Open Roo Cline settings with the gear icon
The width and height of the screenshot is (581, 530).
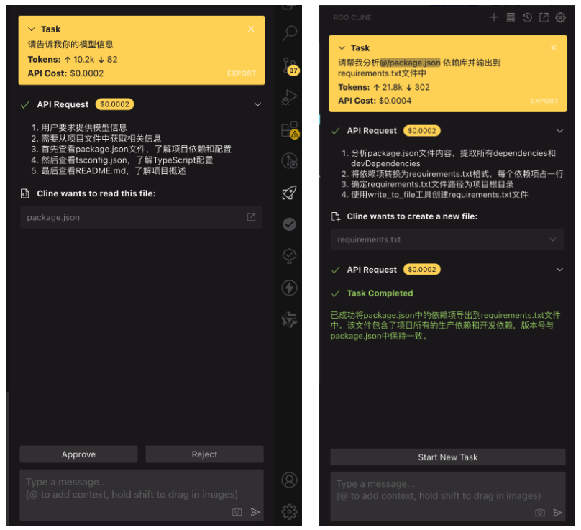coord(561,17)
